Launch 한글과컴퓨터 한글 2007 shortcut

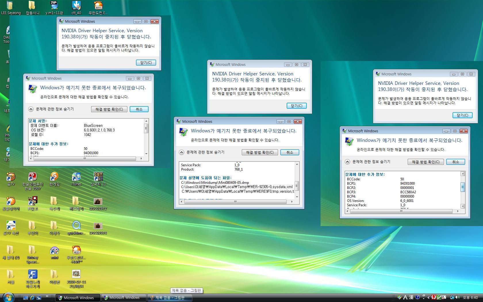click(32, 181)
